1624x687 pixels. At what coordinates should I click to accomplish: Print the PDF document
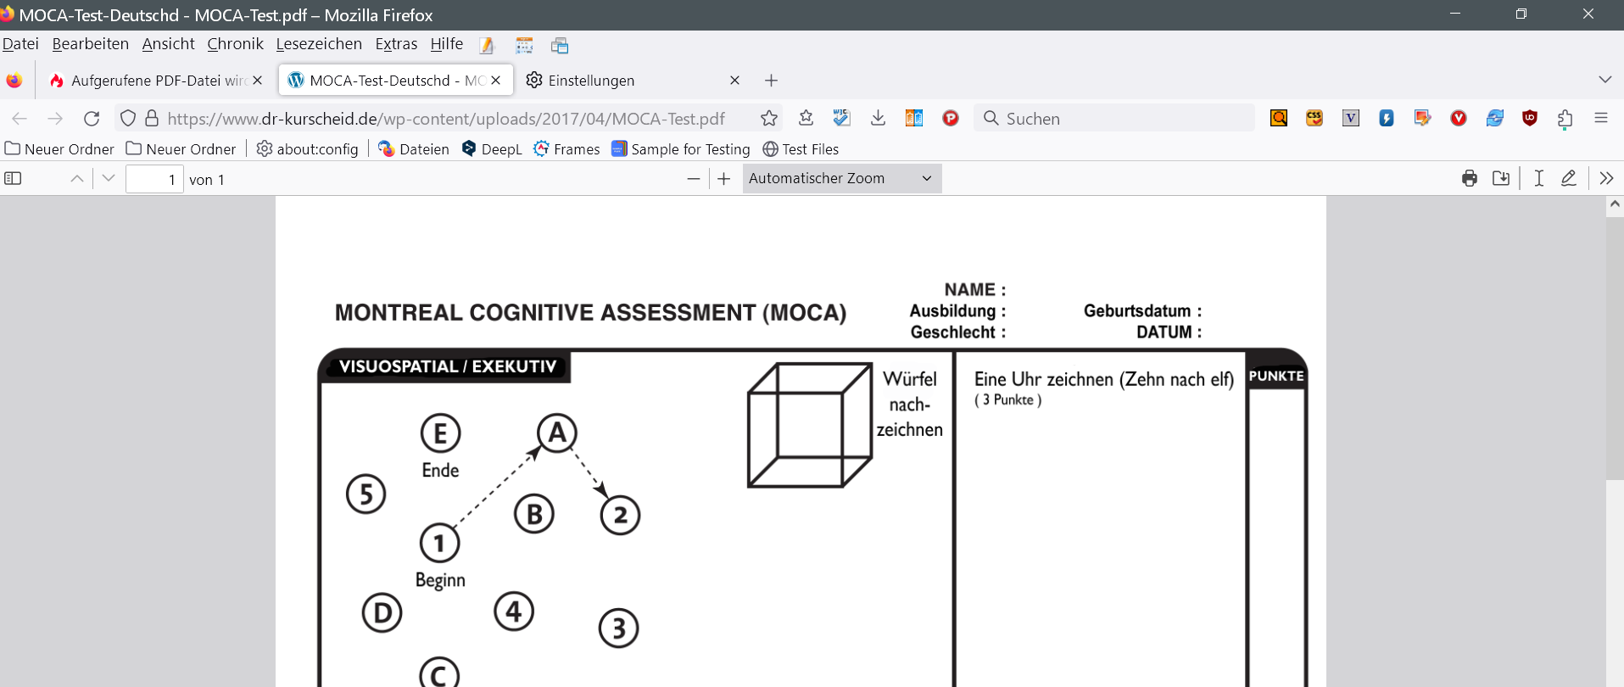[1470, 178]
